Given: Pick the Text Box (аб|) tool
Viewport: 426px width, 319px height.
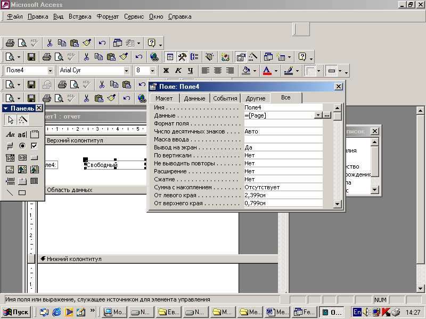Looking at the screenshot, I should [22, 135].
